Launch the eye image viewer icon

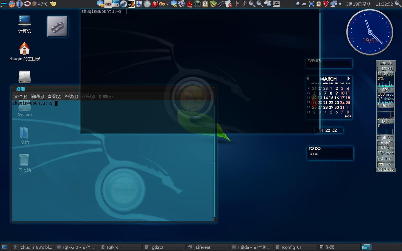[108, 4]
